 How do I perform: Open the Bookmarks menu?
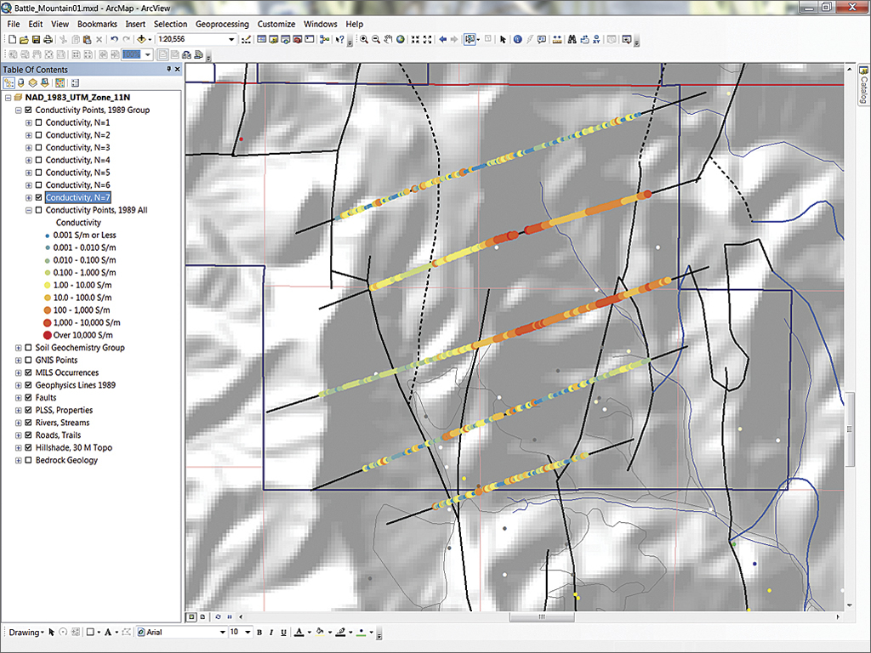click(x=97, y=25)
